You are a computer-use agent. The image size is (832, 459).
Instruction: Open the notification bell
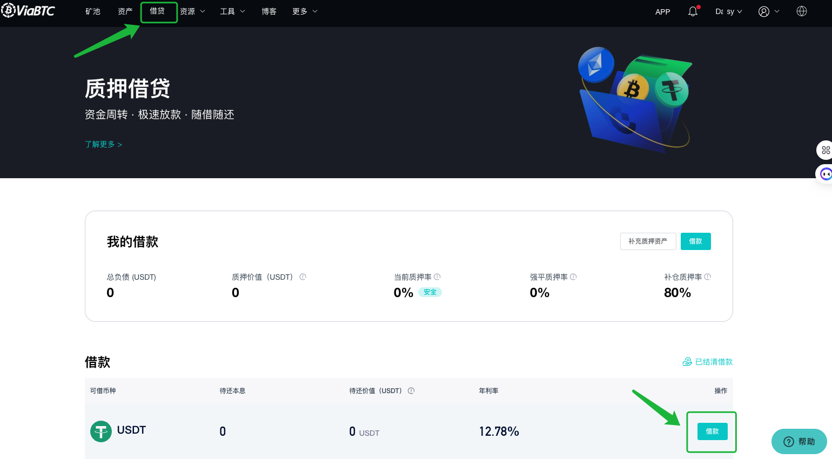tap(693, 11)
